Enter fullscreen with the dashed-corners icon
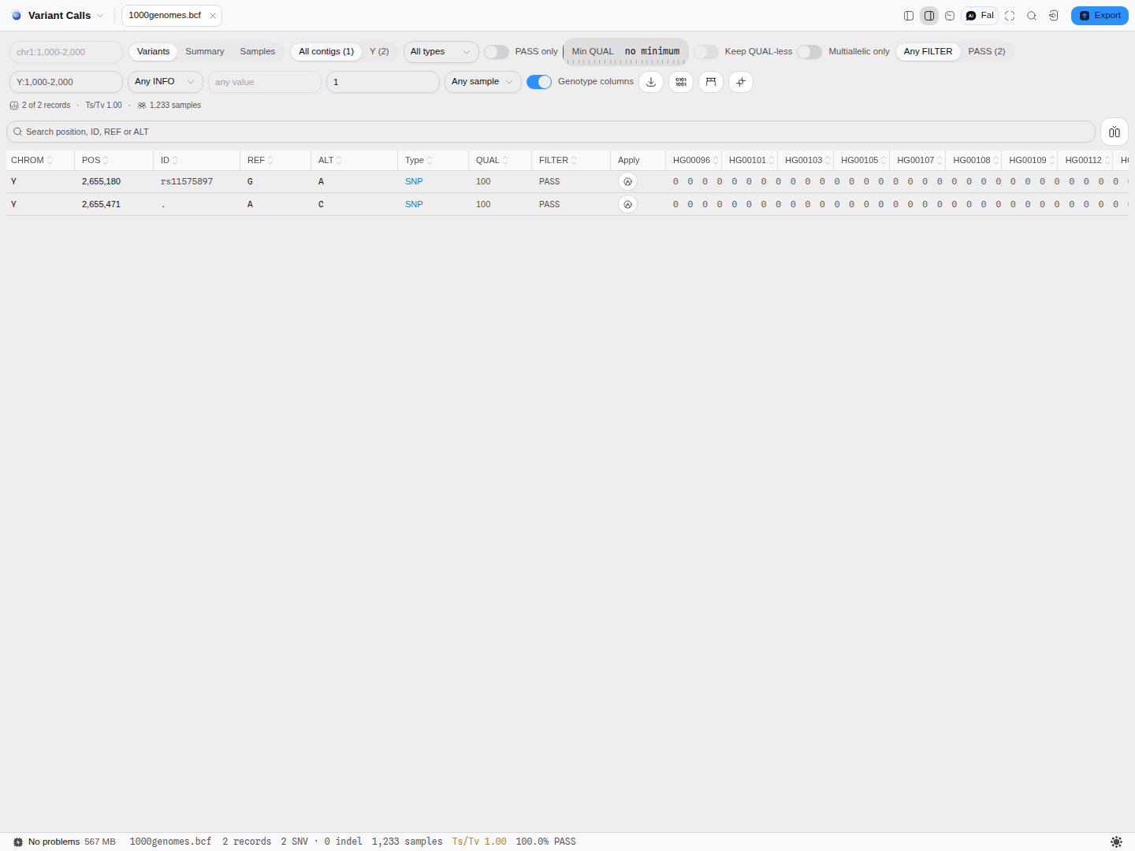The height and width of the screenshot is (851, 1135). coord(1010,16)
